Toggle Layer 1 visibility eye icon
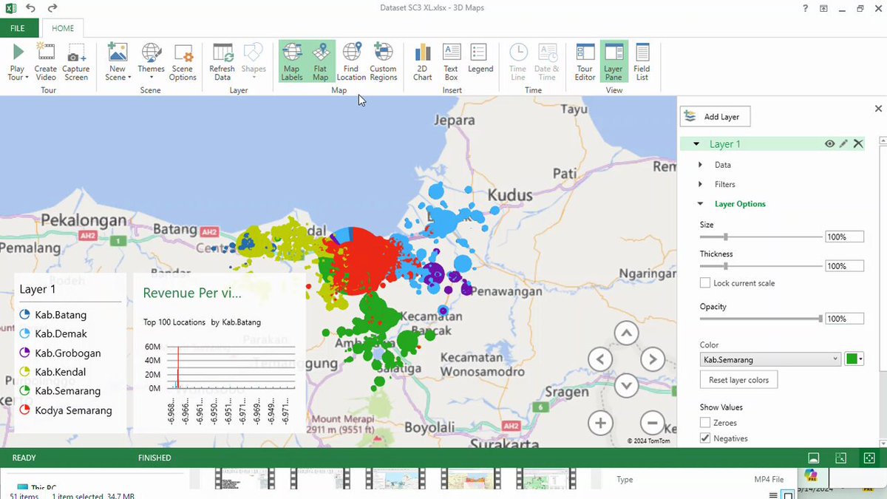Viewport: 887px width, 499px height. point(830,144)
